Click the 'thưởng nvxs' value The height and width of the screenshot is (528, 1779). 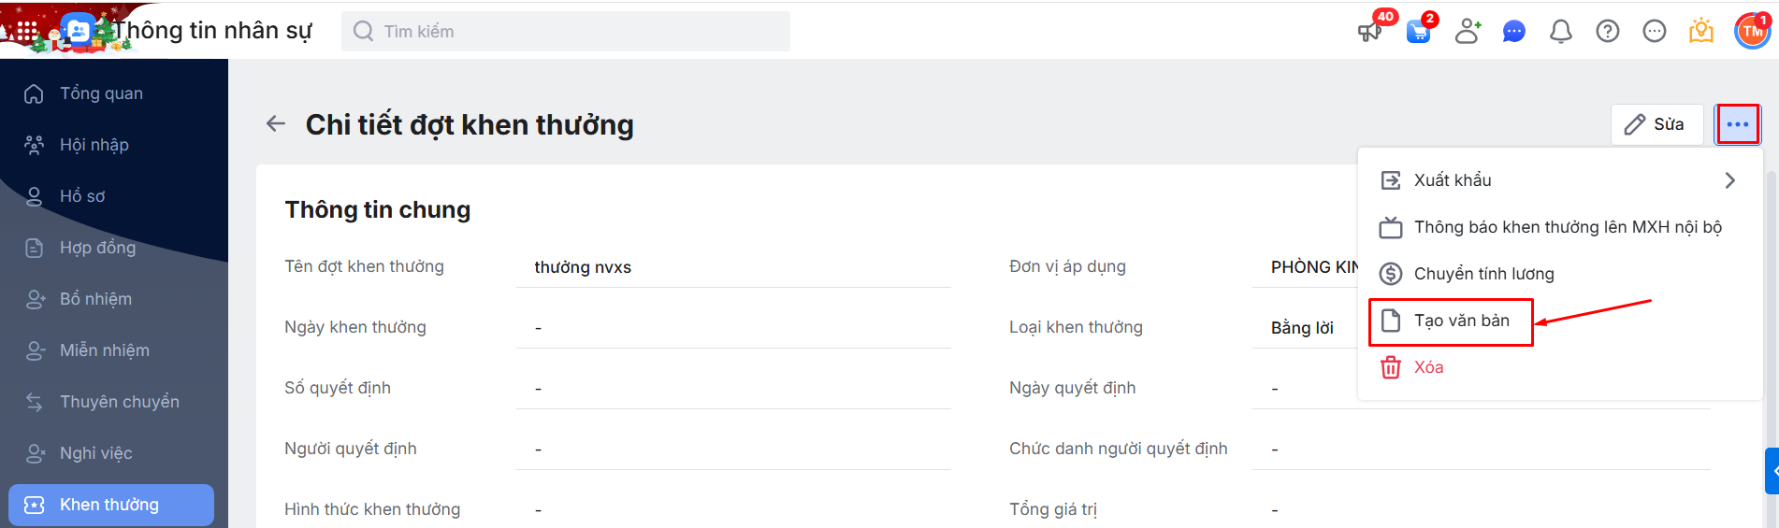[583, 267]
